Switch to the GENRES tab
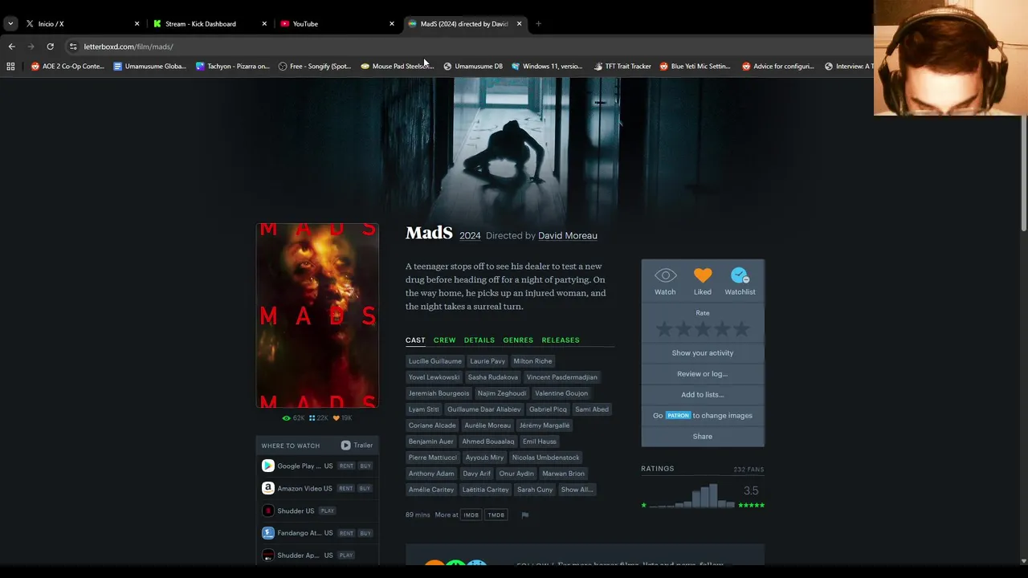Image resolution: width=1028 pixels, height=578 pixels. (518, 340)
